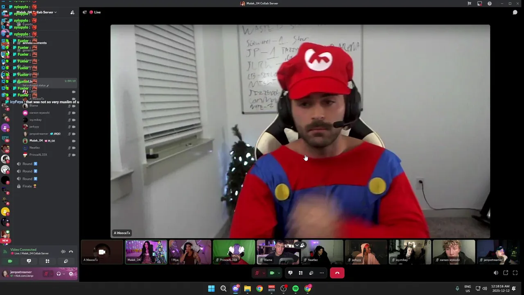
Task: Open output options arrow beside headphones
Action: point(64,274)
